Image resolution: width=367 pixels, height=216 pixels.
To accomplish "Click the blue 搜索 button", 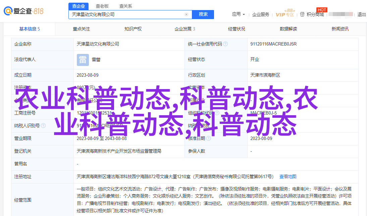I will [x=203, y=14].
